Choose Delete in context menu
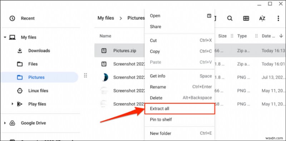This screenshot has height=141, width=286. click(x=156, y=98)
